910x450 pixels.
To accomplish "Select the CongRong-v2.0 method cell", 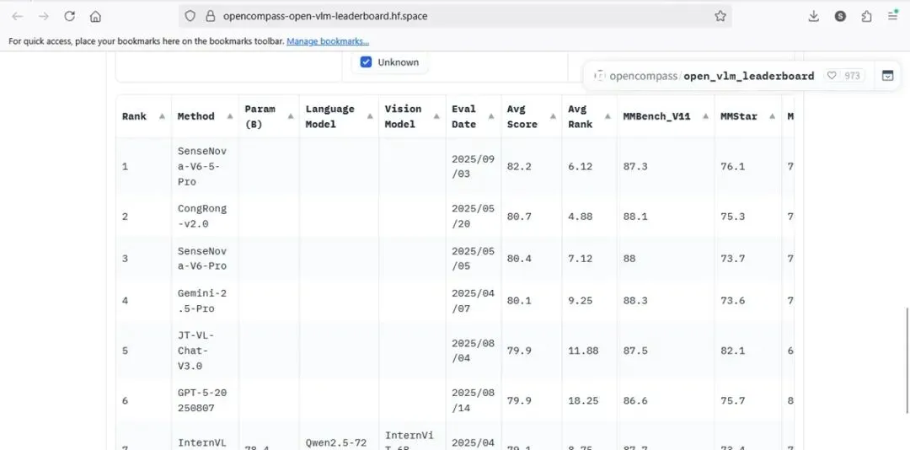I will pos(205,216).
